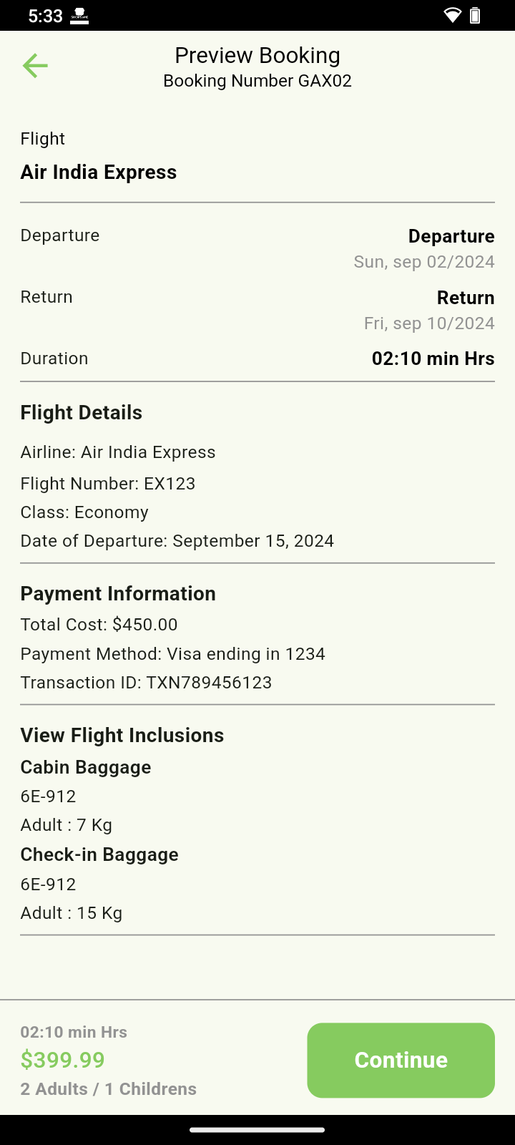This screenshot has width=515, height=1145.
Task: Tap the 02:10 min Hrs duration value
Action: (433, 359)
